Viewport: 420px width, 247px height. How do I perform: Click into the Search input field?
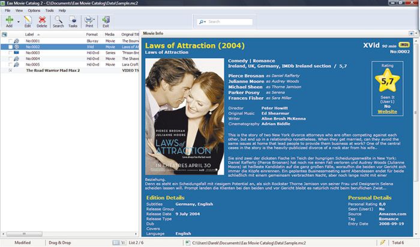tap(230, 22)
